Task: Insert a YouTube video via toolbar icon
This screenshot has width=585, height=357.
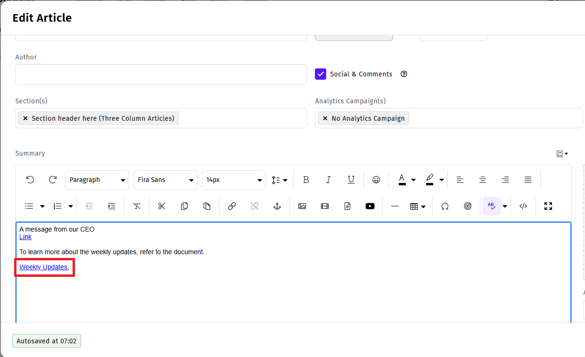Action: tap(370, 206)
